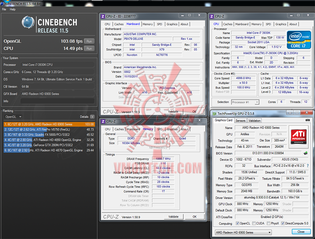Screen dimensions: 315x239
Task: Click the Ranking Details arrow icon
Action: pos(92,117)
